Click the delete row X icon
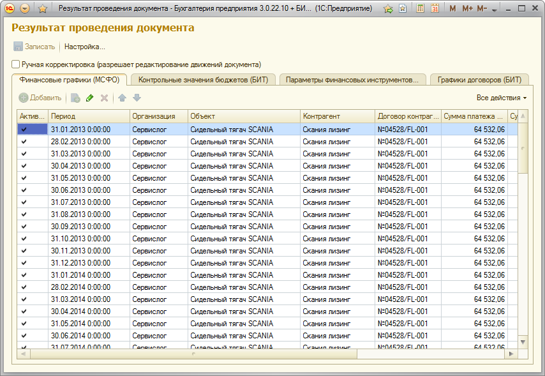The width and height of the screenshot is (545, 376). [104, 98]
